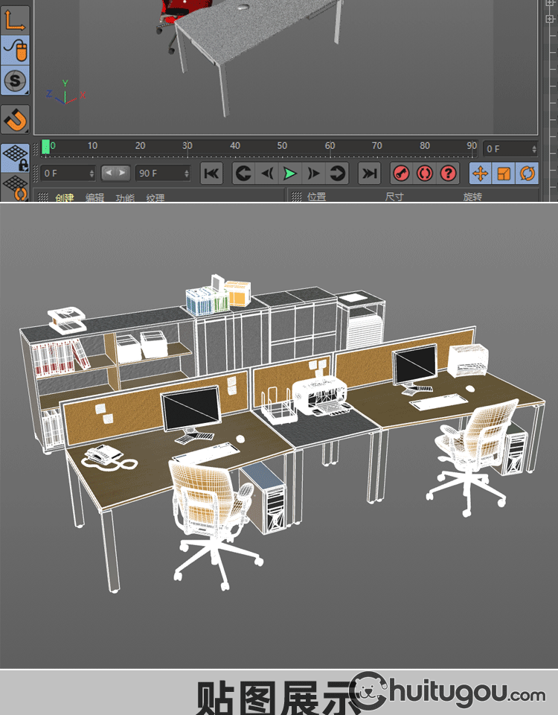
Task: Click the XYZ axis gizmo in viewport
Action: coord(65,92)
